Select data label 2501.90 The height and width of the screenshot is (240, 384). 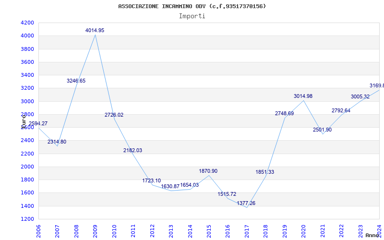pyautogui.click(x=322, y=130)
